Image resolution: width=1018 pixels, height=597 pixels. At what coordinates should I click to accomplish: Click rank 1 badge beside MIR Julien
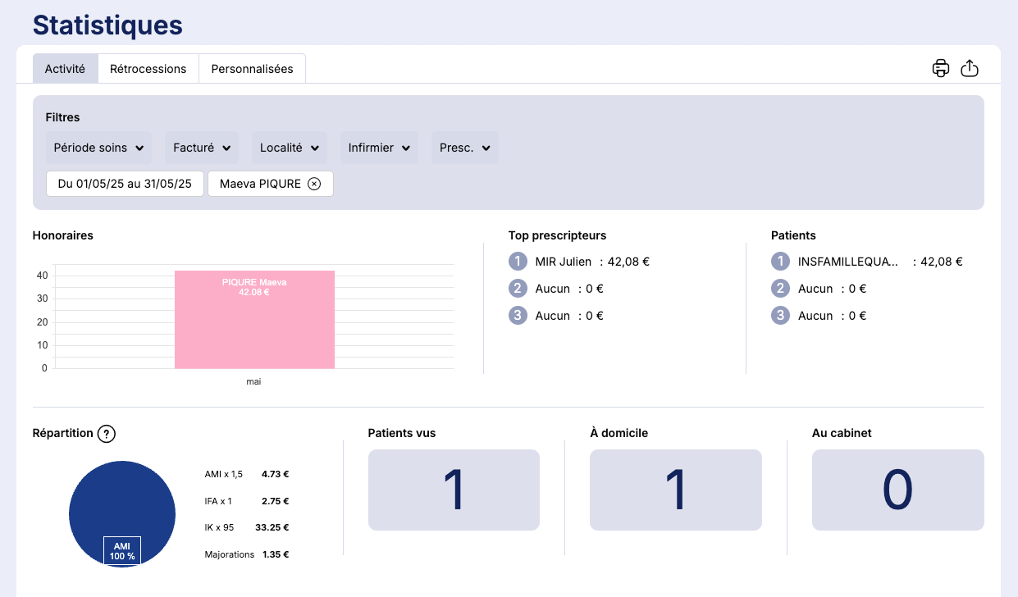(x=518, y=262)
